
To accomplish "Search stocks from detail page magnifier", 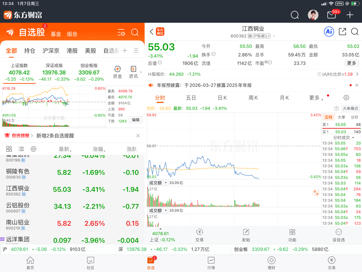I will (355, 32).
